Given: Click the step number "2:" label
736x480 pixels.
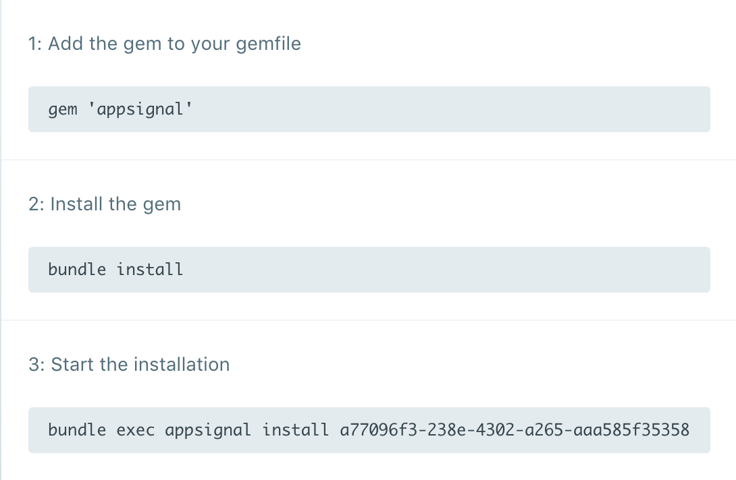Looking at the screenshot, I should point(36,204).
